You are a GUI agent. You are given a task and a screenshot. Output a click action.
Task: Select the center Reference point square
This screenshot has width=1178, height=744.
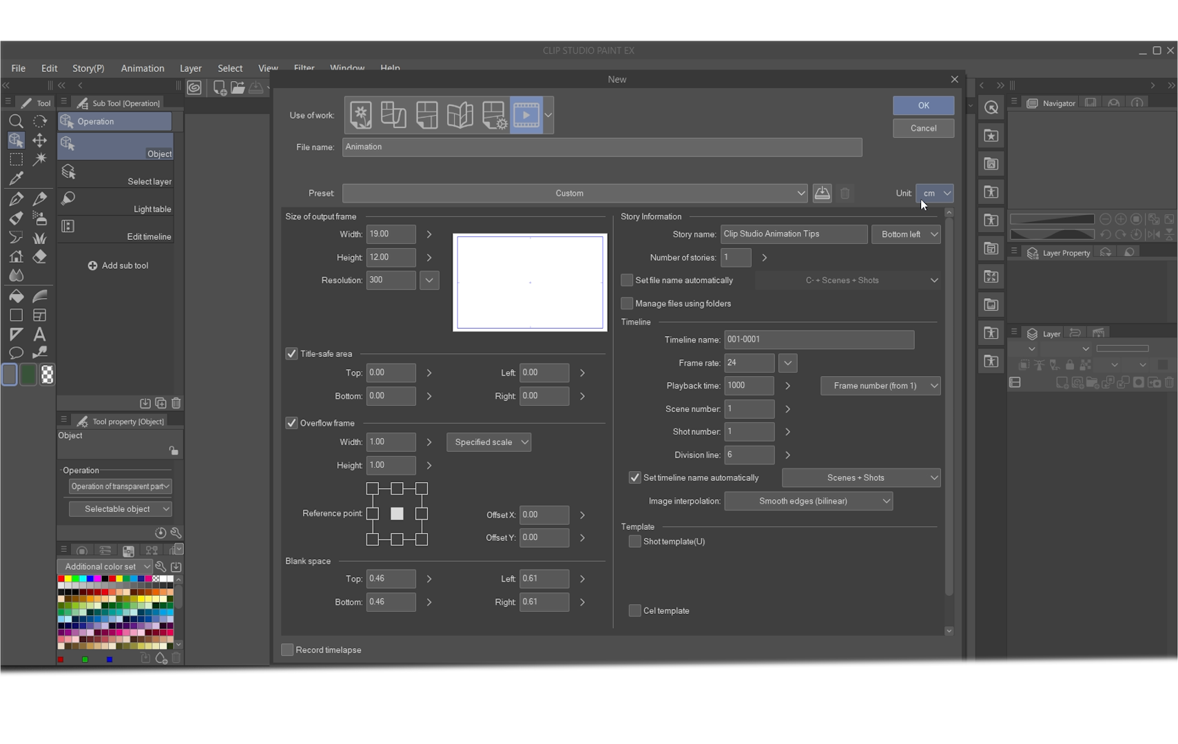pos(397,514)
